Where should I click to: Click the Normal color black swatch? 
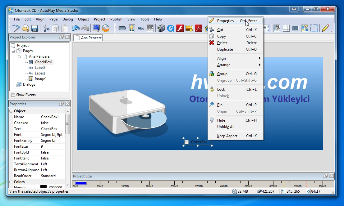tap(44, 187)
